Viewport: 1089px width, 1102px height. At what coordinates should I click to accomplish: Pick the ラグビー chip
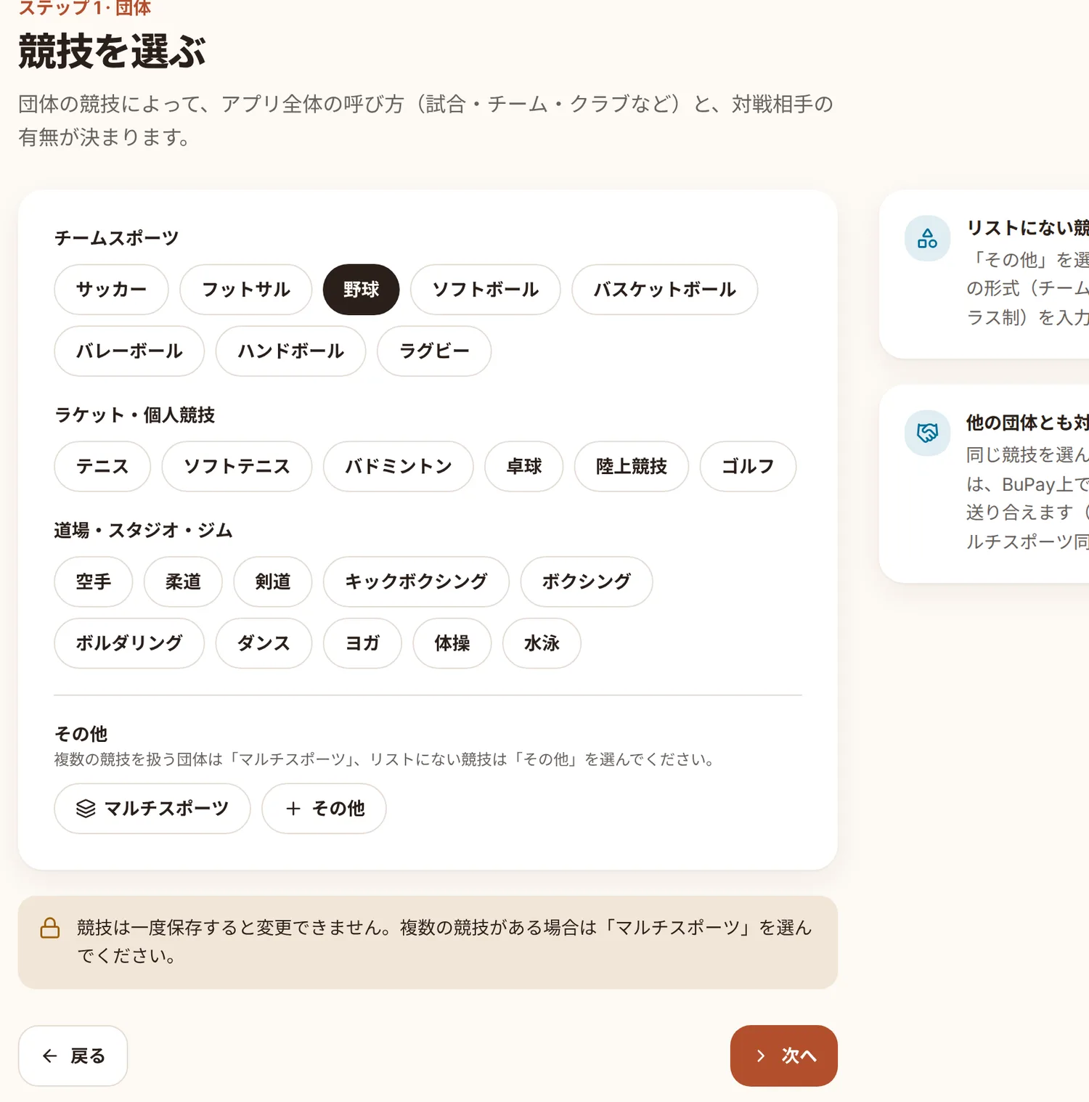(x=434, y=351)
